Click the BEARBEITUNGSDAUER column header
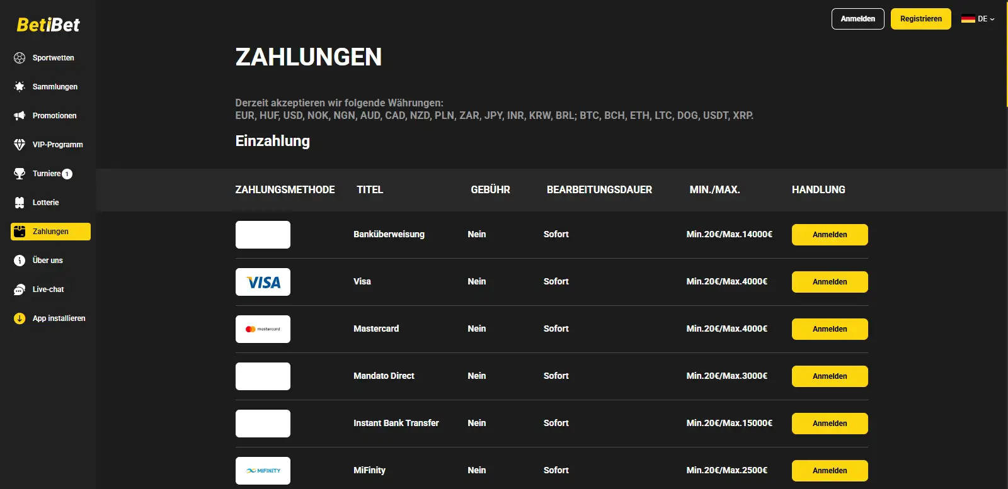This screenshot has width=1008, height=489. pyautogui.click(x=599, y=189)
